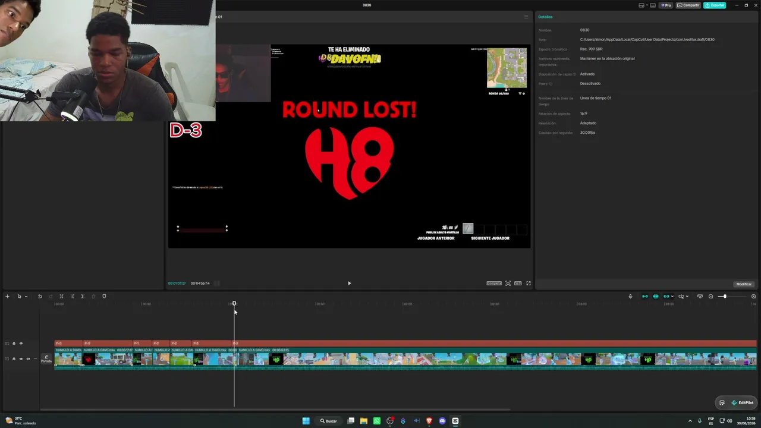Hide the main video track with eye icon

(21, 358)
